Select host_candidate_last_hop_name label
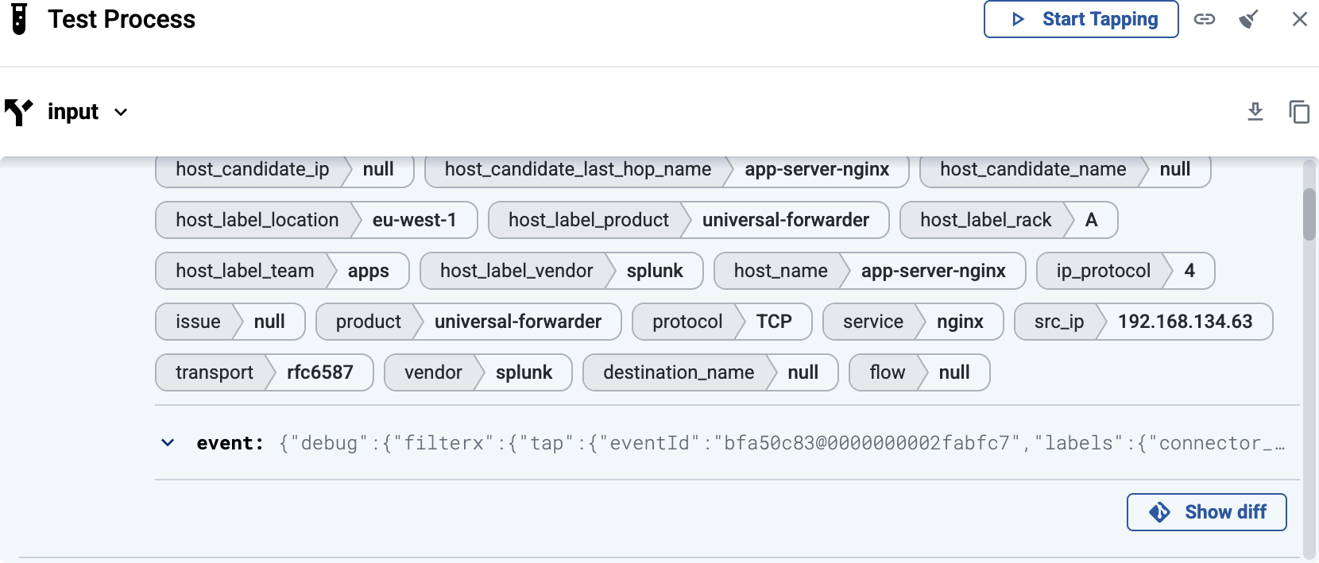Image resolution: width=1319 pixels, height=563 pixels. pyautogui.click(x=578, y=169)
